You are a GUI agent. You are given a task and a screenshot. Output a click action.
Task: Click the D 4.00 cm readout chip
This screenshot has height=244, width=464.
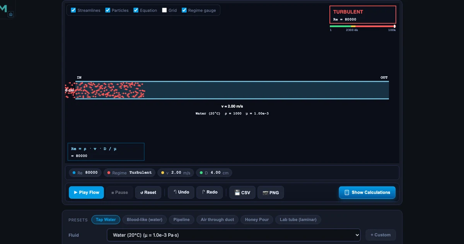click(x=214, y=173)
